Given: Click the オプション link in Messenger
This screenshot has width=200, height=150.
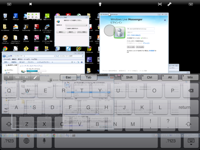Looking at the screenshot, I should pos(146,43).
